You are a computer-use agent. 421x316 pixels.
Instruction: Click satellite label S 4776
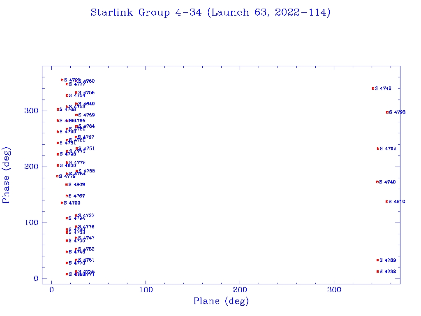86,227
